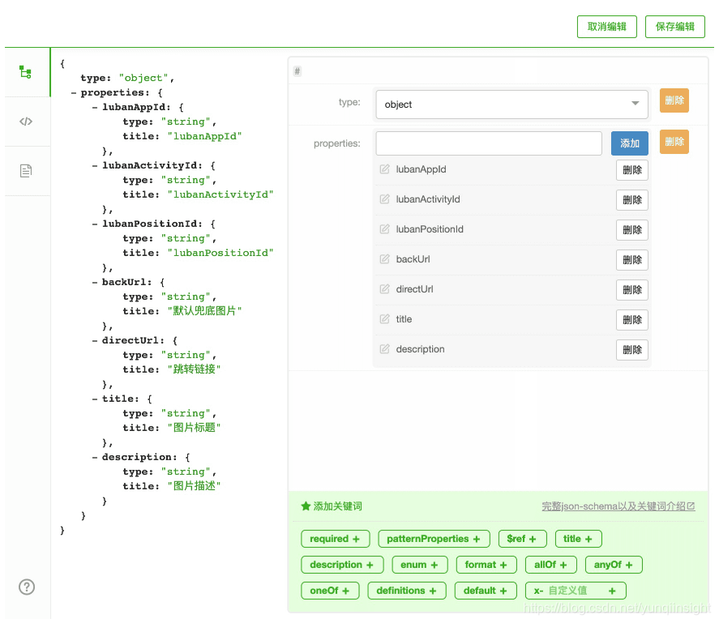Add the anyOf keyword

pyautogui.click(x=614, y=565)
